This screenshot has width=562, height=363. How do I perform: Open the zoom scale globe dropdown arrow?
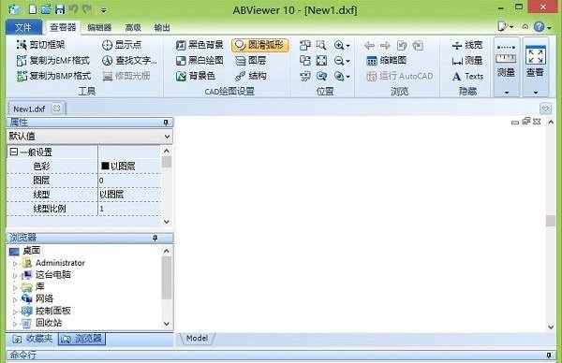(x=348, y=77)
